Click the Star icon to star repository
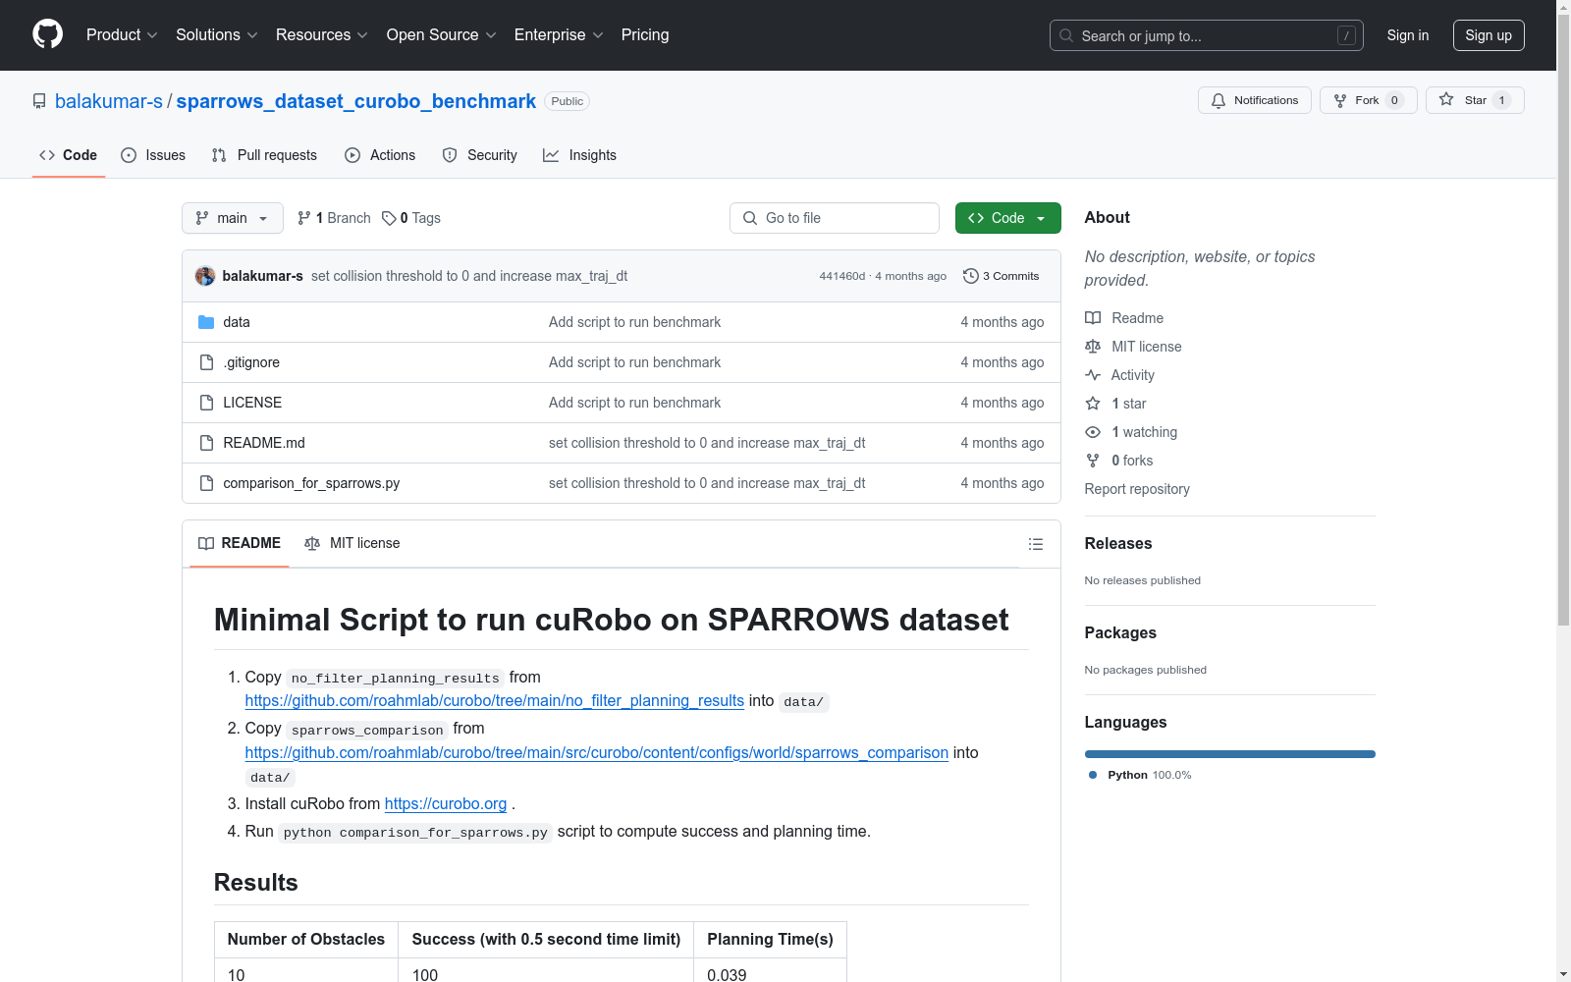The width and height of the screenshot is (1571, 982). click(1446, 99)
